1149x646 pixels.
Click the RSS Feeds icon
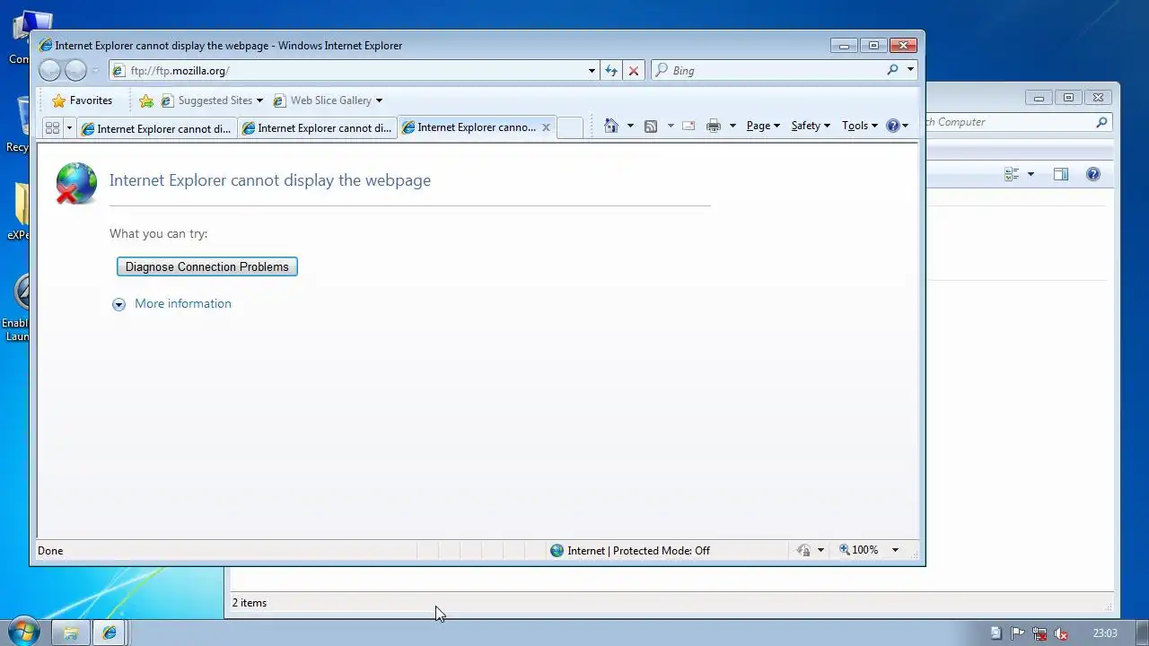(651, 126)
